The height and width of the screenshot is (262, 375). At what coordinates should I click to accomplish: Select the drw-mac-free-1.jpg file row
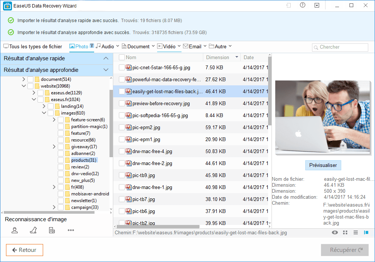(190, 187)
